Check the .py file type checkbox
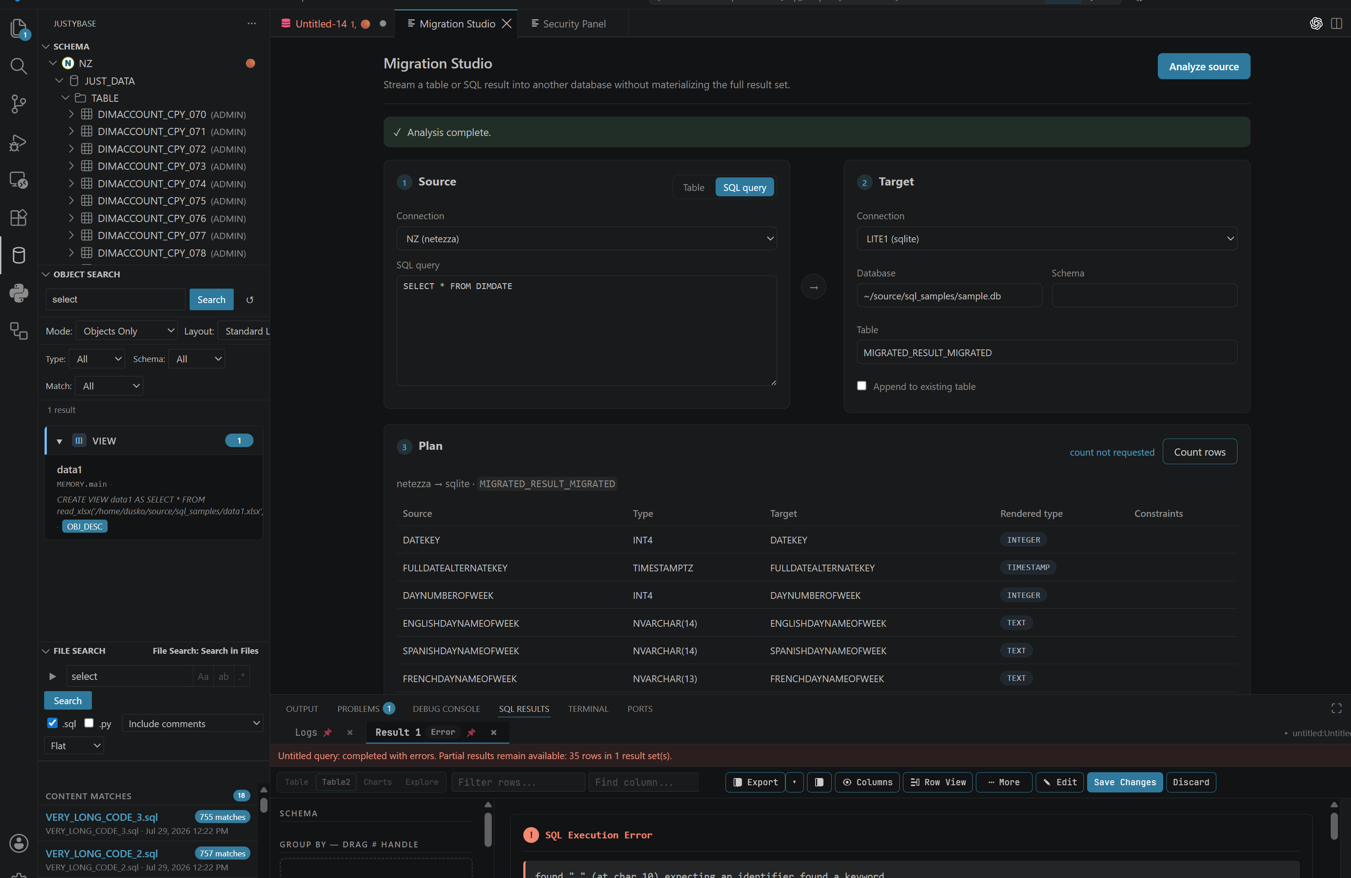 click(89, 723)
